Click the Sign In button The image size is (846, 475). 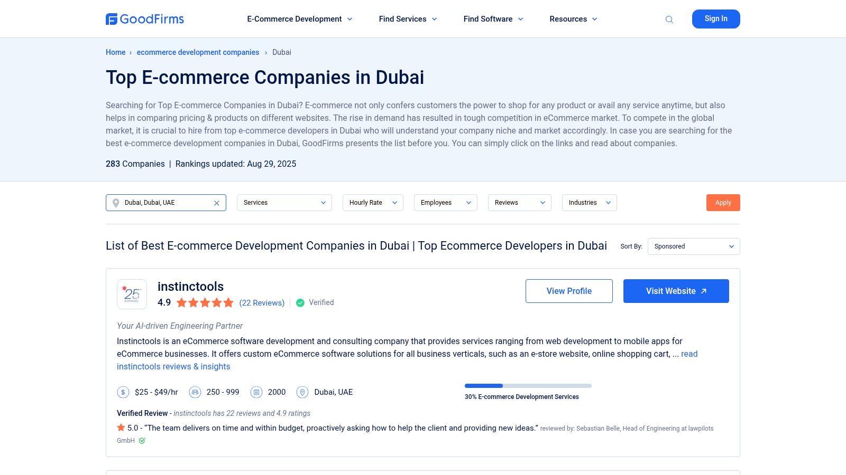716,18
